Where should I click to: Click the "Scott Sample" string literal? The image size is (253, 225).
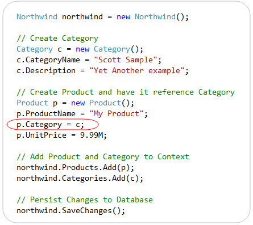pos(126,60)
